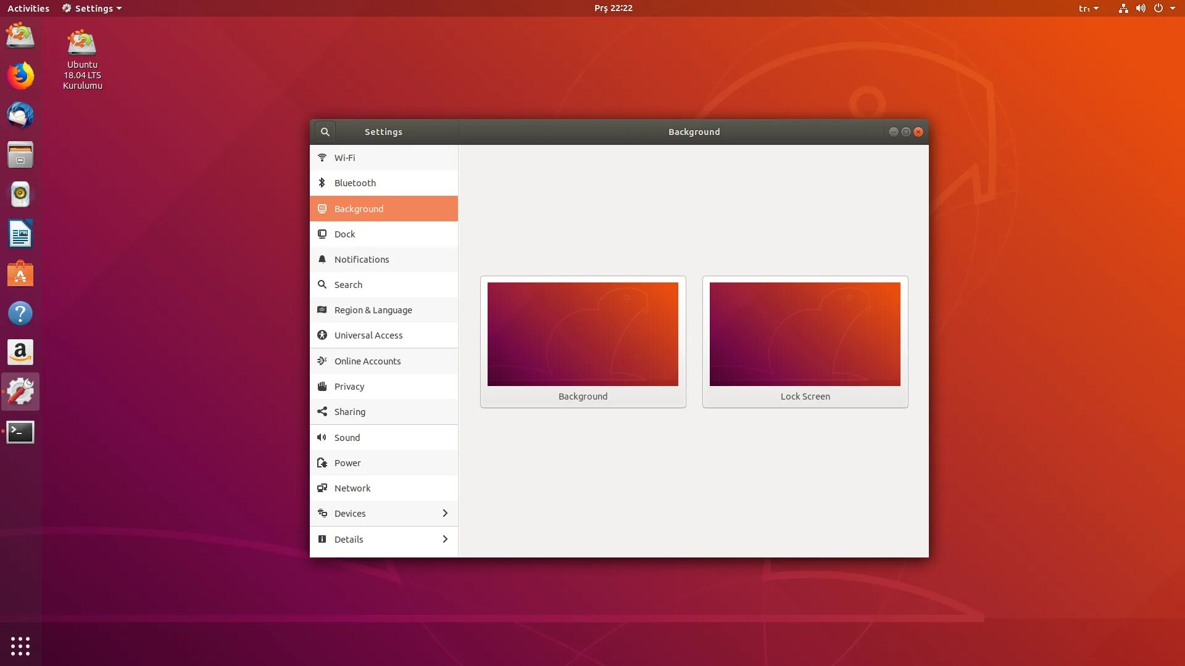Open Firefox from the dock
1185x666 pixels.
point(20,76)
